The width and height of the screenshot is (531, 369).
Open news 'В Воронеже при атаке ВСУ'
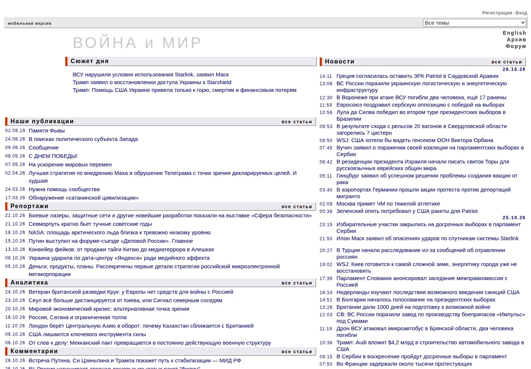point(421,97)
